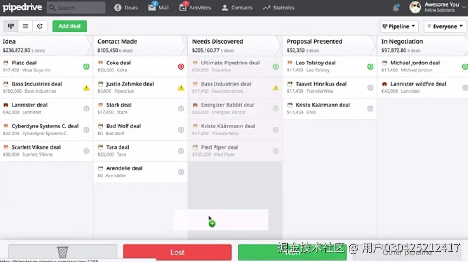Click the Contact Made stage header
The width and height of the screenshot is (468, 262).
click(140, 46)
